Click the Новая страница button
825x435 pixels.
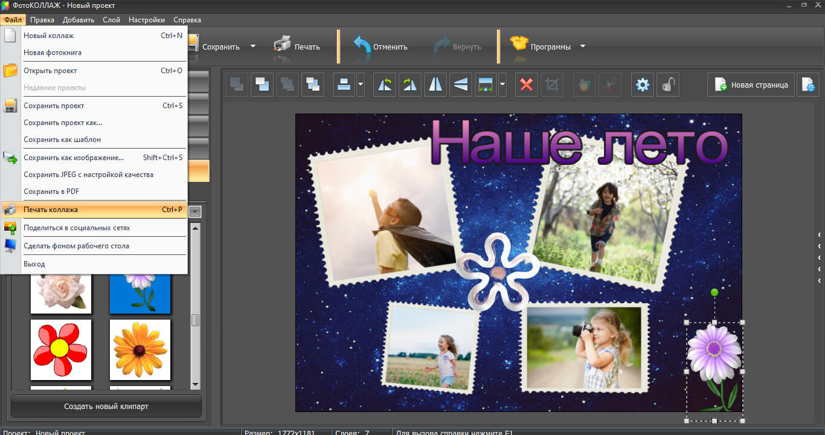751,85
